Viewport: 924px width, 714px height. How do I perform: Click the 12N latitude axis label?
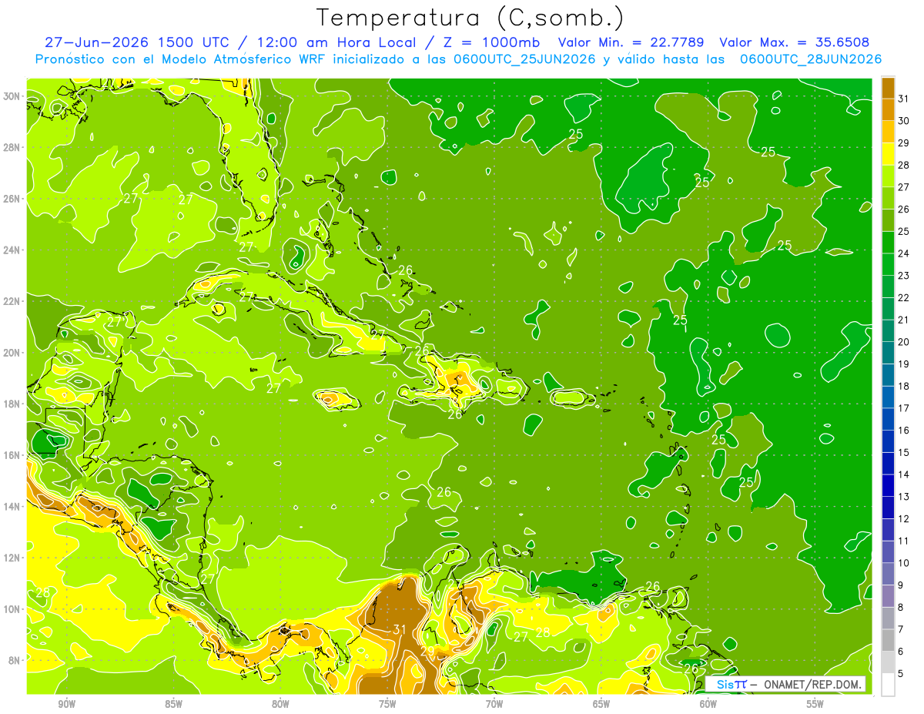[12, 558]
